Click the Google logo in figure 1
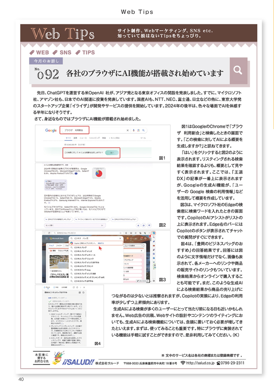The height and width of the screenshot is (388, 274). click(51, 130)
